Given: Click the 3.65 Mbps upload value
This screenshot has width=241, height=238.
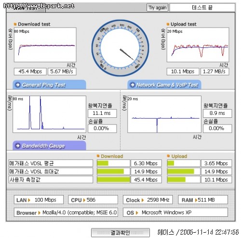Looking at the screenshot, I should point(216,163).
